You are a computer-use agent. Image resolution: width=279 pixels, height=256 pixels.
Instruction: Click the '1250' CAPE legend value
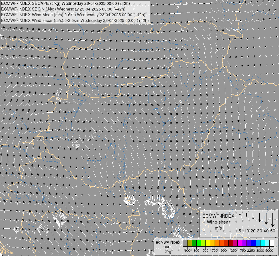tap(233, 251)
